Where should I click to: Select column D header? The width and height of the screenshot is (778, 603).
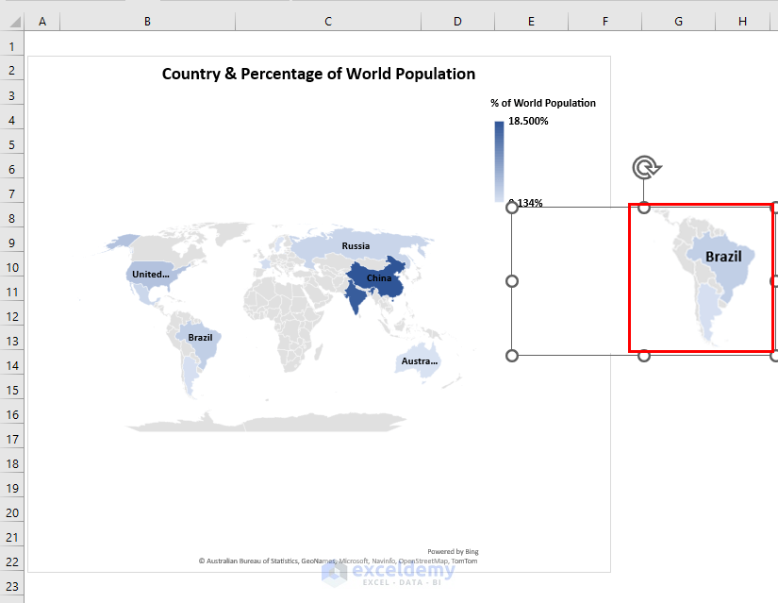[x=457, y=22]
